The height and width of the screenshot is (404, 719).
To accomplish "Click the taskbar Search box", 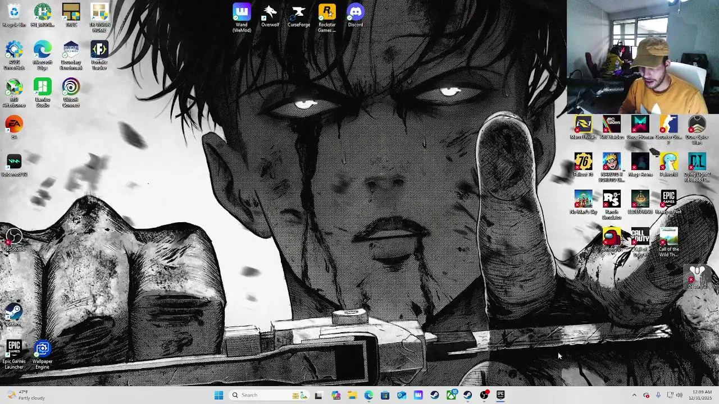I will [x=269, y=395].
